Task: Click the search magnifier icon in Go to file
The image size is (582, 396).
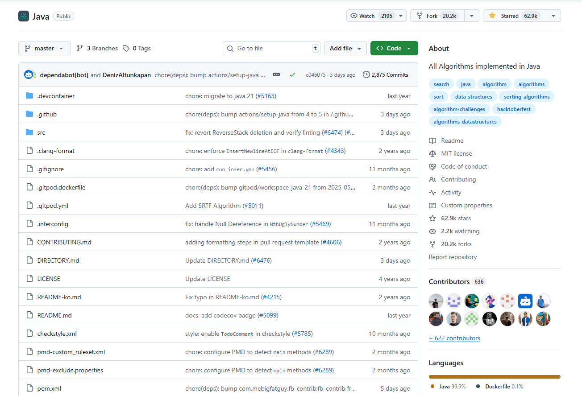Action: pos(230,48)
